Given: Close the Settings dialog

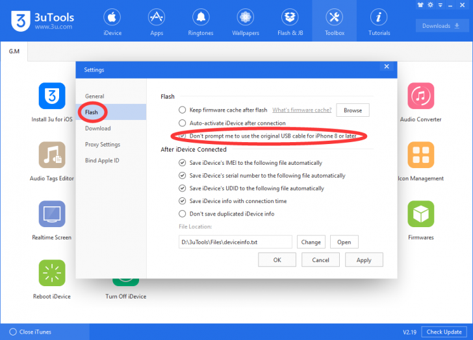Looking at the screenshot, I should [x=387, y=66].
